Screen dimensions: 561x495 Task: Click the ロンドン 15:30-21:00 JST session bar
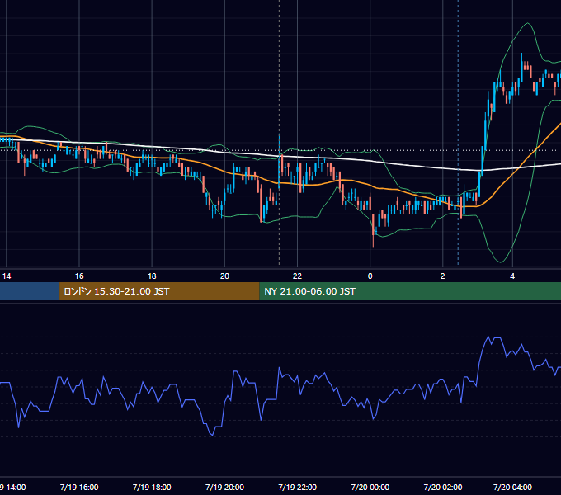(x=159, y=291)
